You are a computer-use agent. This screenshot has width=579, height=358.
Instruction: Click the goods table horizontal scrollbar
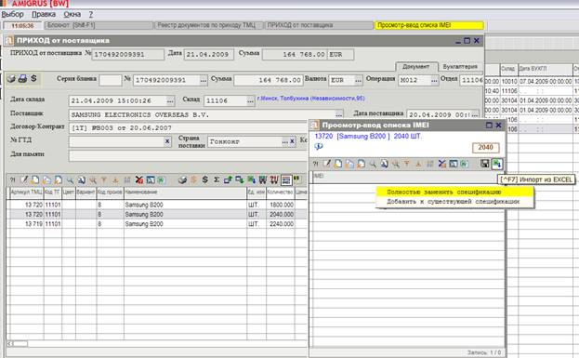pyautogui.click(x=157, y=344)
